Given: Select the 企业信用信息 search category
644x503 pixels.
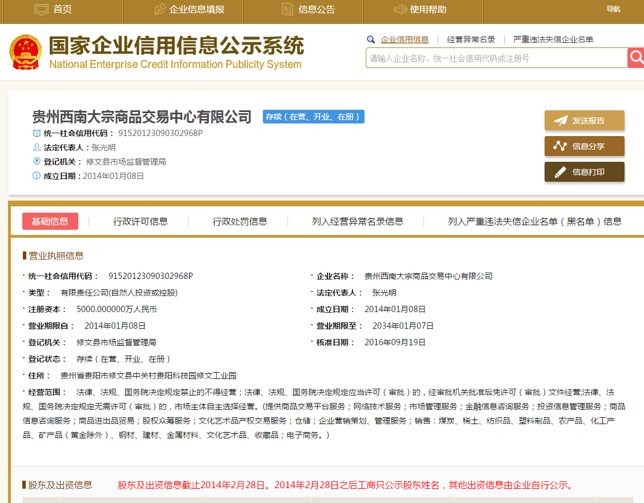Looking at the screenshot, I should 405,39.
